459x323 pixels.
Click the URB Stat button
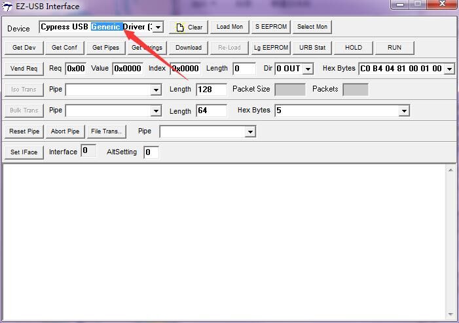tap(312, 48)
